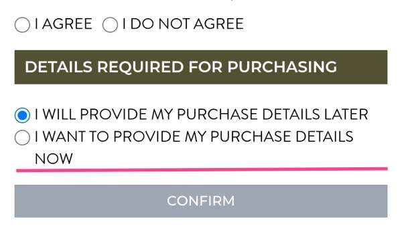Image resolution: width=402 pixels, height=243 pixels.
Task: Click the wrapped word NOW under the options
Action: (x=54, y=159)
